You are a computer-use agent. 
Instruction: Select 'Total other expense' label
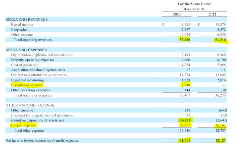(29, 130)
